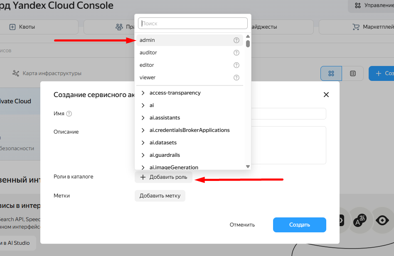Viewport: 394px width, 256px height.
Task: Click the Карта инфраструктуры graph icon
Action: (15, 73)
